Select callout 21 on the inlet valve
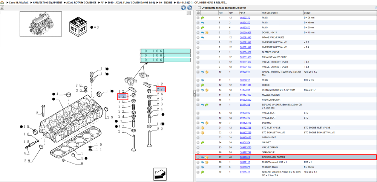 click(x=121, y=131)
